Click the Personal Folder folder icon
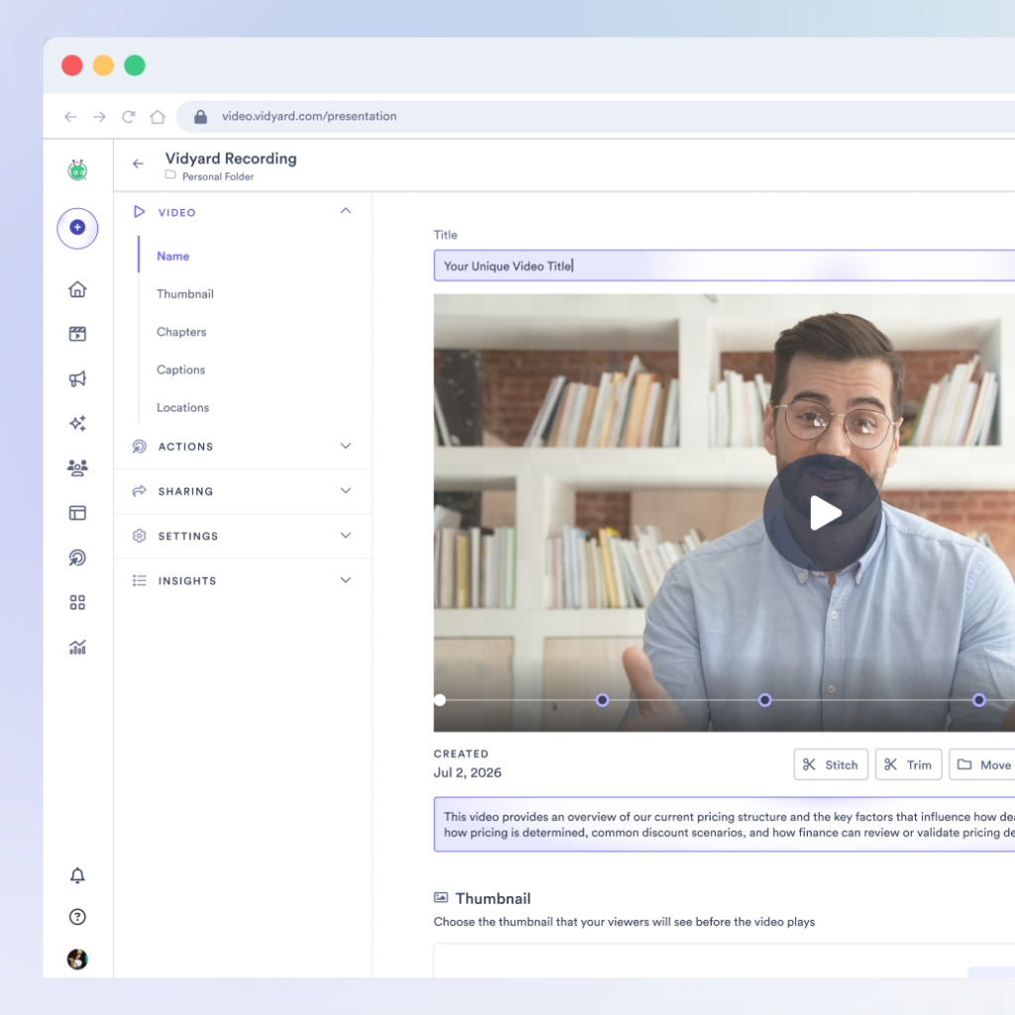This screenshot has height=1015, width=1015. [170, 174]
